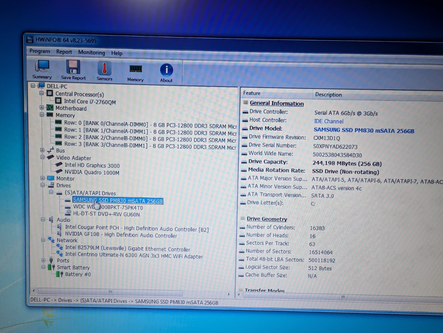Image resolution: width=443 pixels, height=333 pixels.
Task: Select Intel 82579LM Gigabit Ethernet Controller
Action: 128,248
